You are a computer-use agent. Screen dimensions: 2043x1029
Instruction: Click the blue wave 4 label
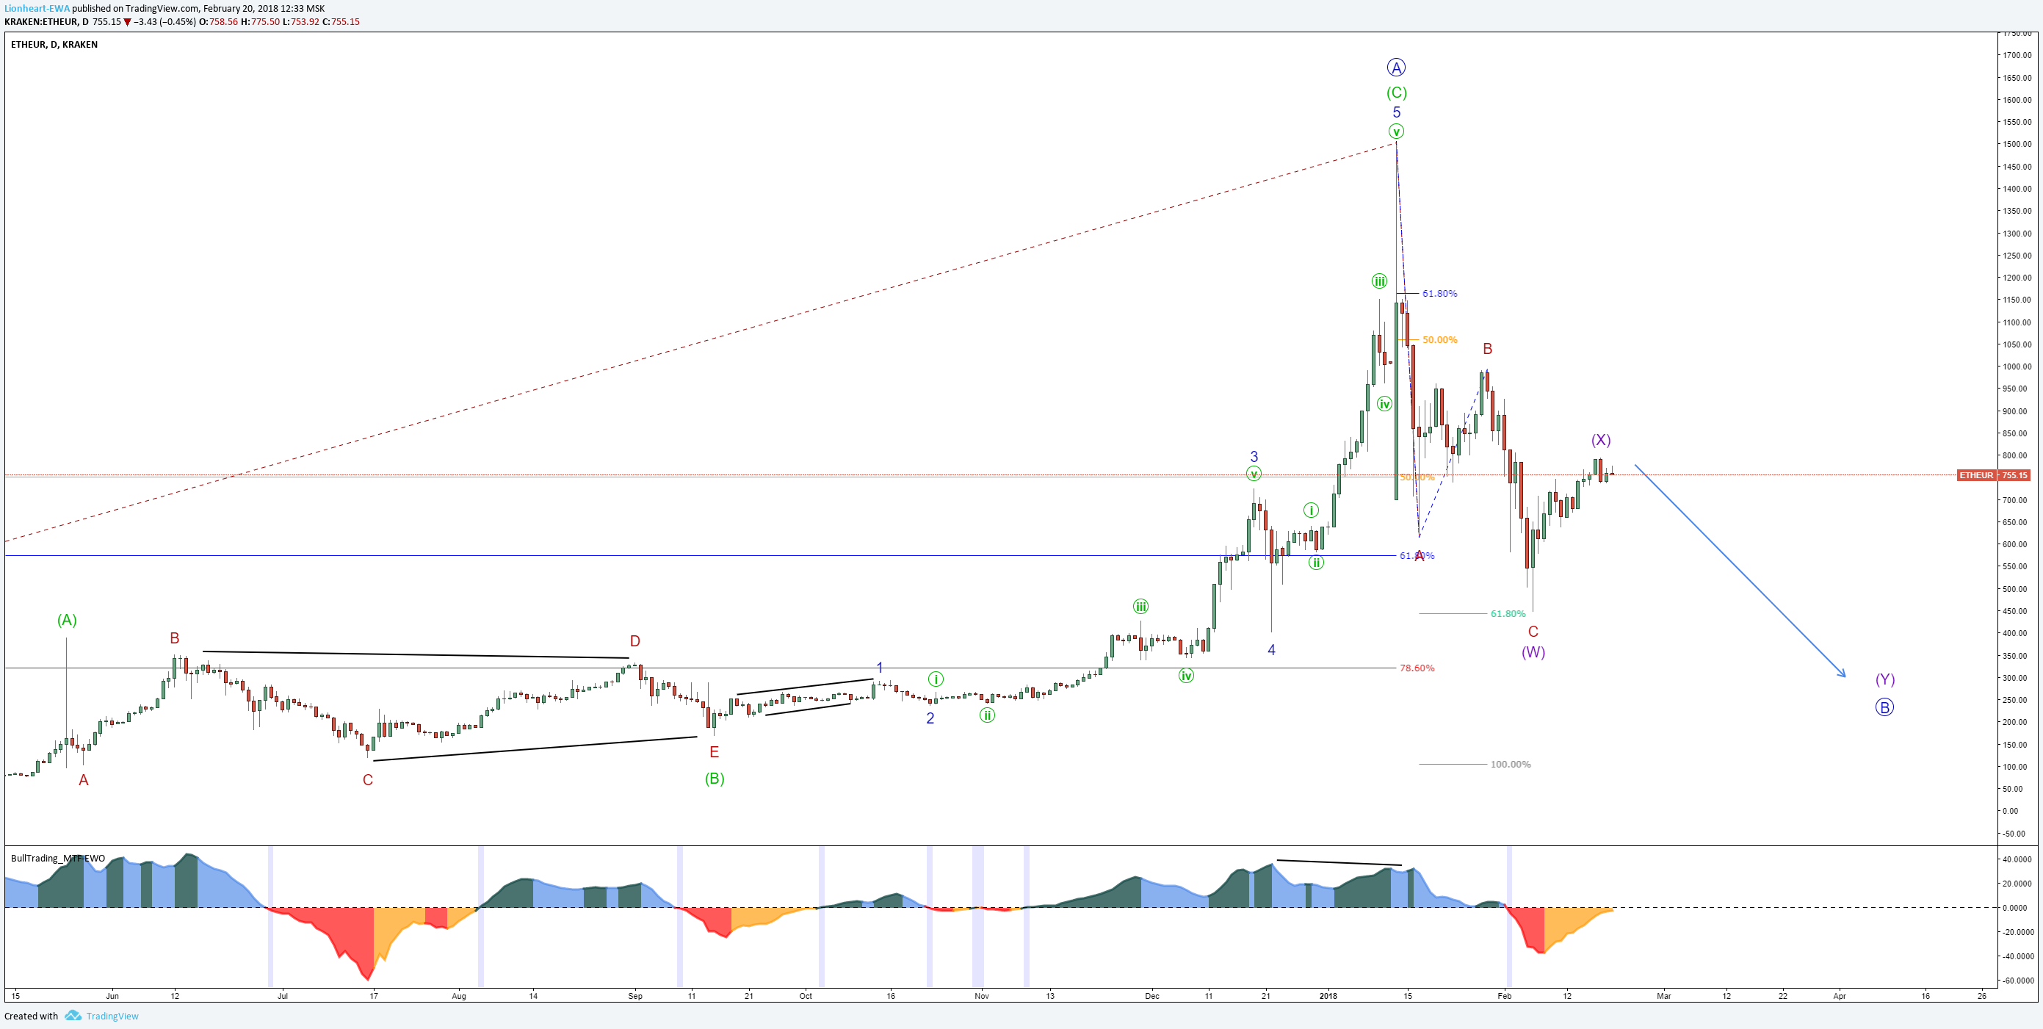click(1271, 650)
